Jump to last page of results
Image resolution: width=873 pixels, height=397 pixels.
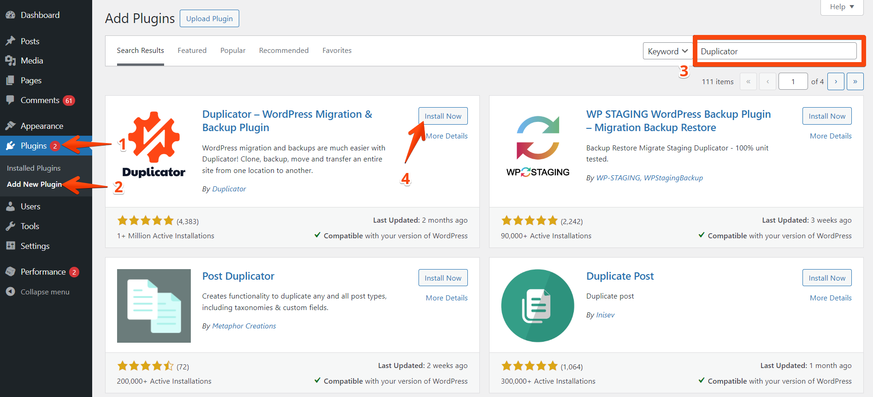click(855, 81)
